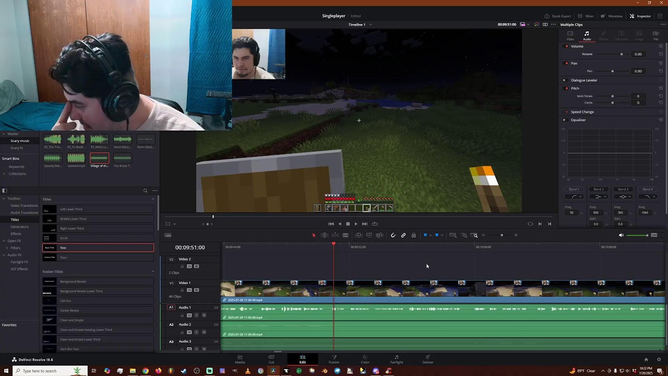Toggle the Position Lock padlock icon
The width and height of the screenshot is (668, 376).
point(414,236)
